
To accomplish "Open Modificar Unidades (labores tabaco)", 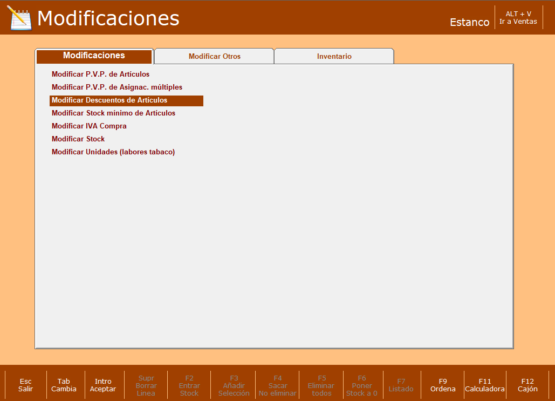I will [x=113, y=152].
